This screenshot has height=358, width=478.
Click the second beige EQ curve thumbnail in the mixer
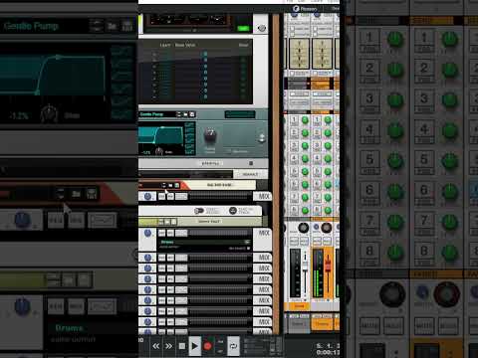coord(322,54)
